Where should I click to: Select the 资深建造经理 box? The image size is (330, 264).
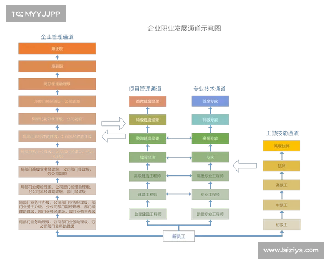tap(147, 139)
